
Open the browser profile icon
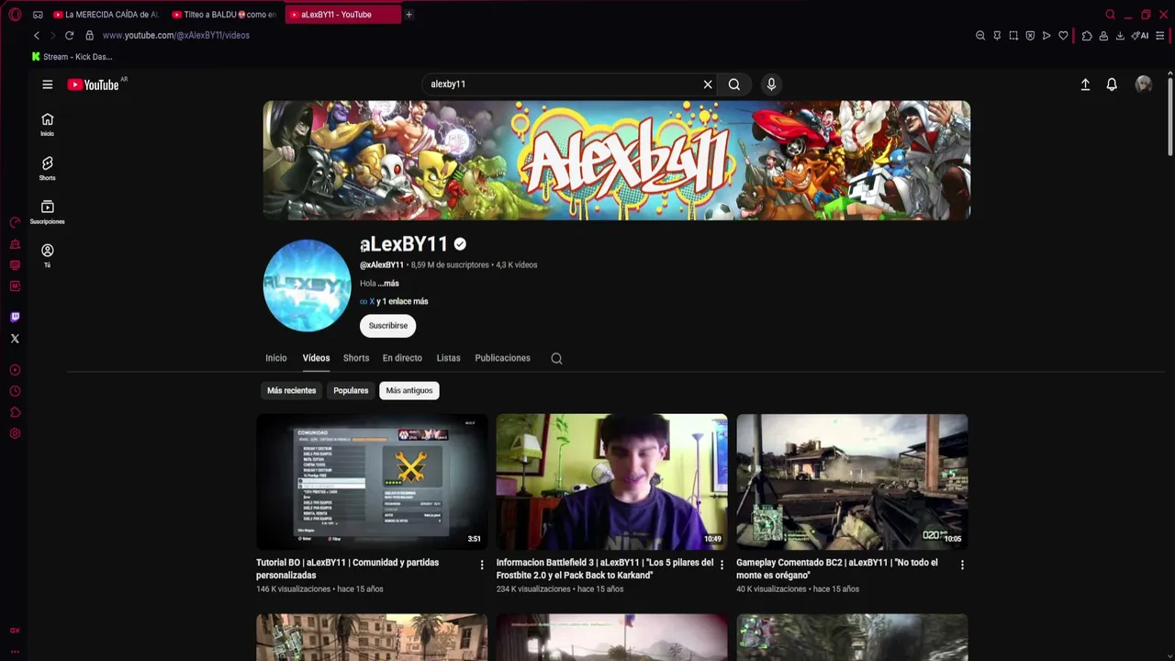click(x=1103, y=36)
